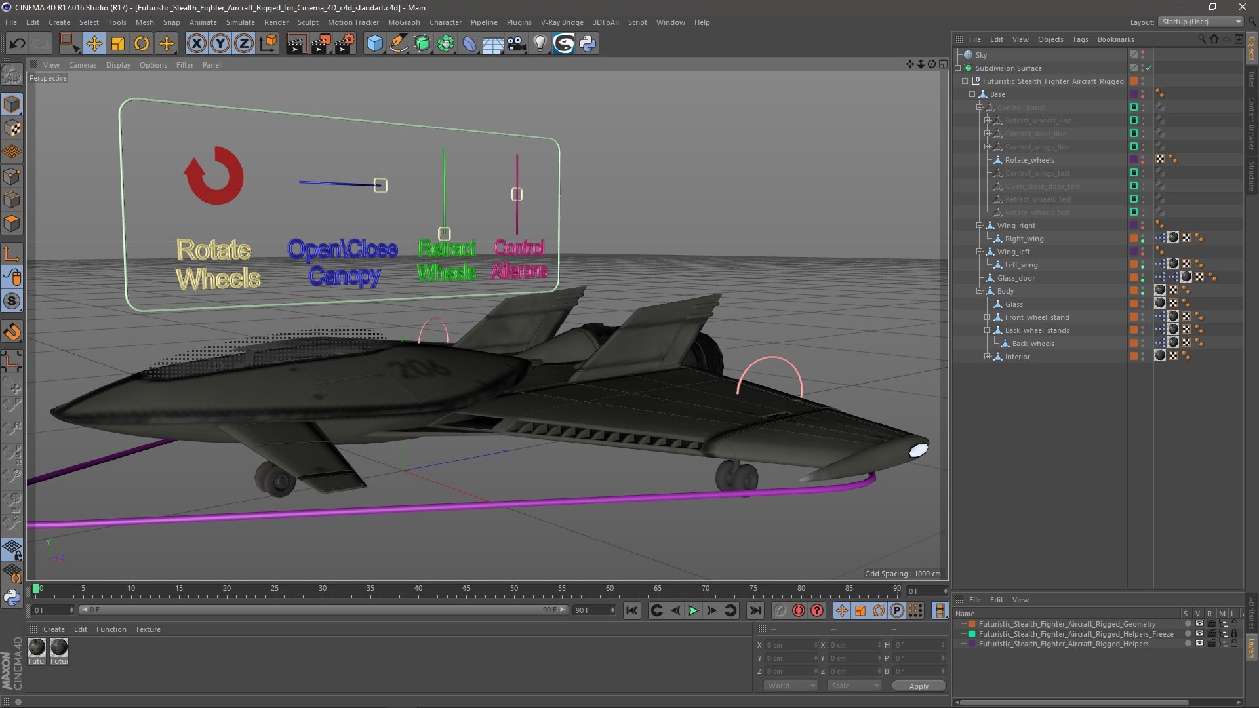Toggle visibility of Geometry layer
The width and height of the screenshot is (1259, 708).
(x=1199, y=624)
